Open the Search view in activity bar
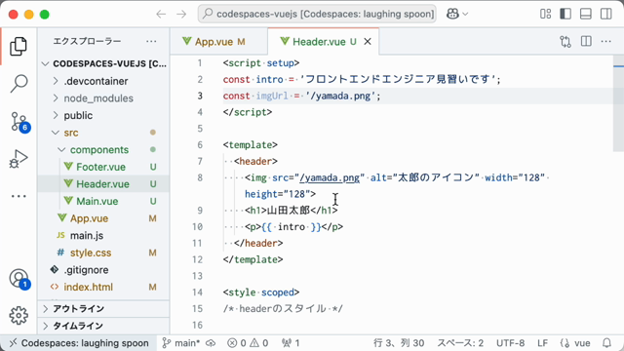The width and height of the screenshot is (624, 351). tap(19, 84)
